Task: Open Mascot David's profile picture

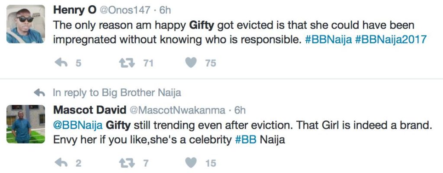Action: 25,123
